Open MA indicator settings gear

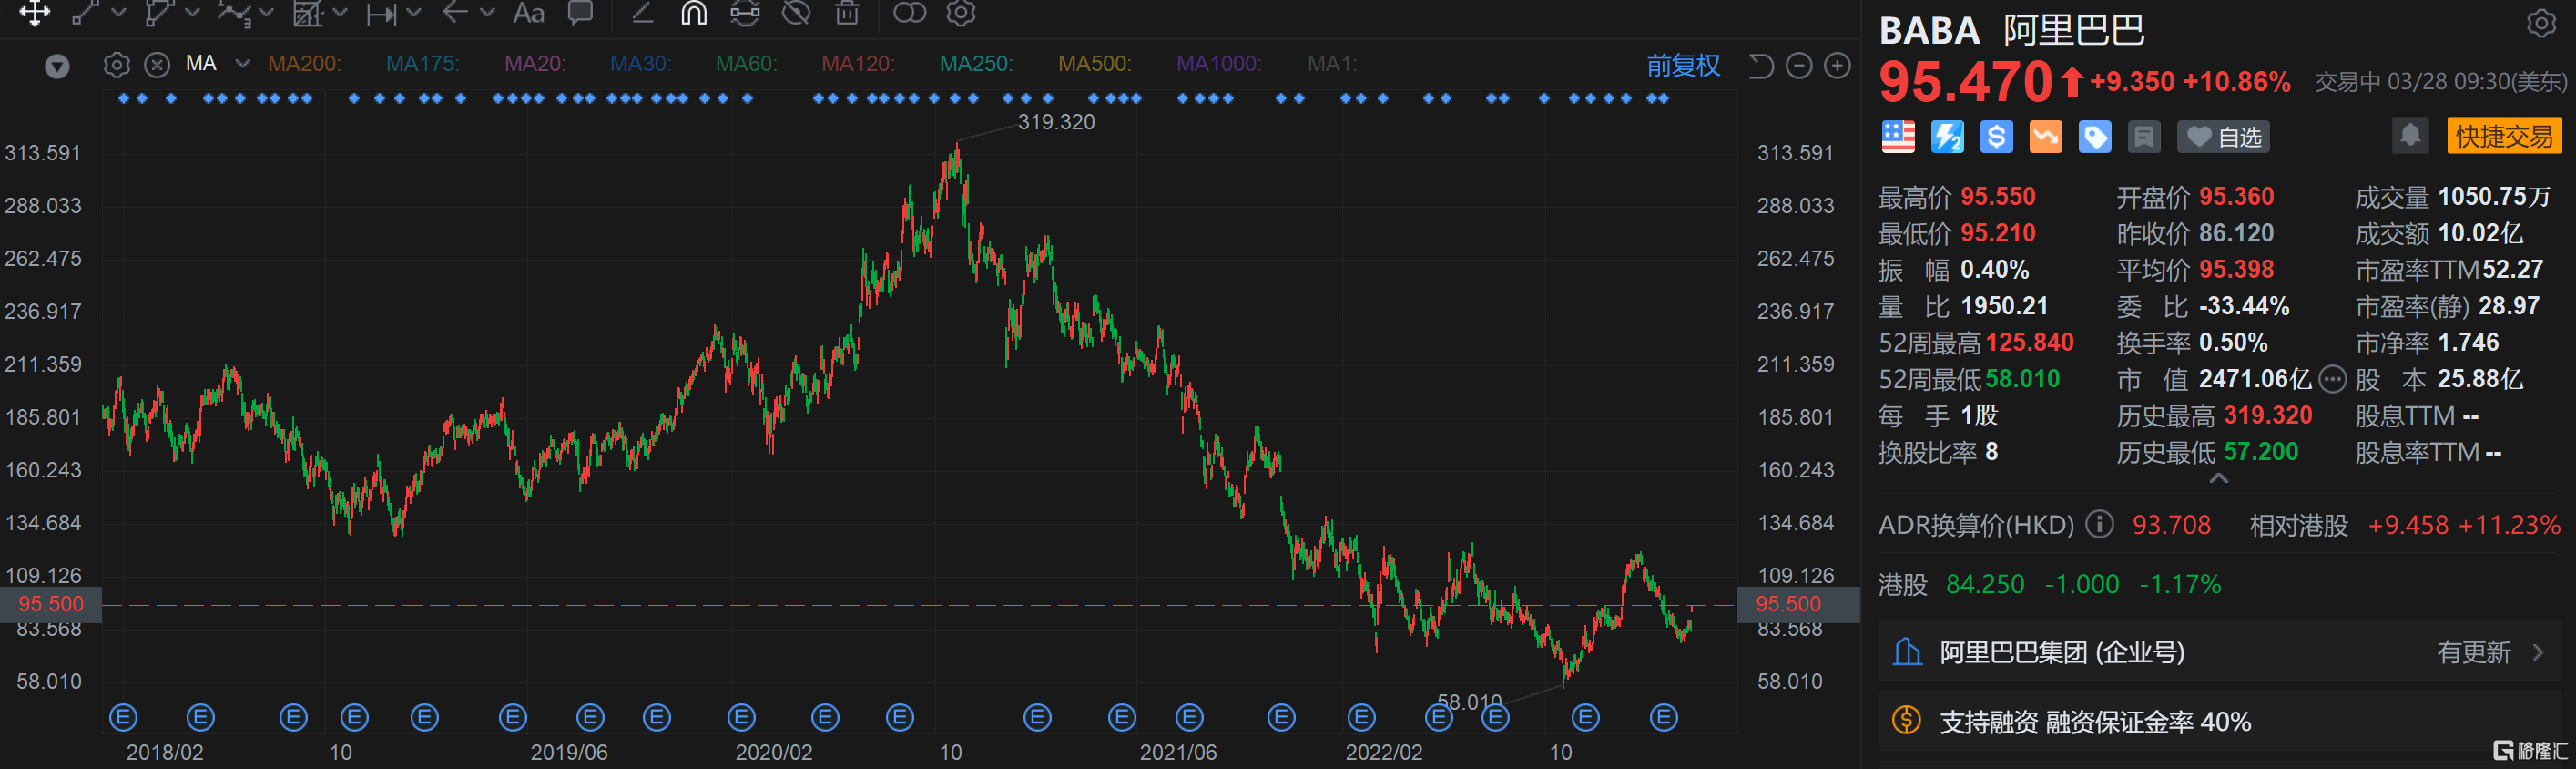pos(117,66)
